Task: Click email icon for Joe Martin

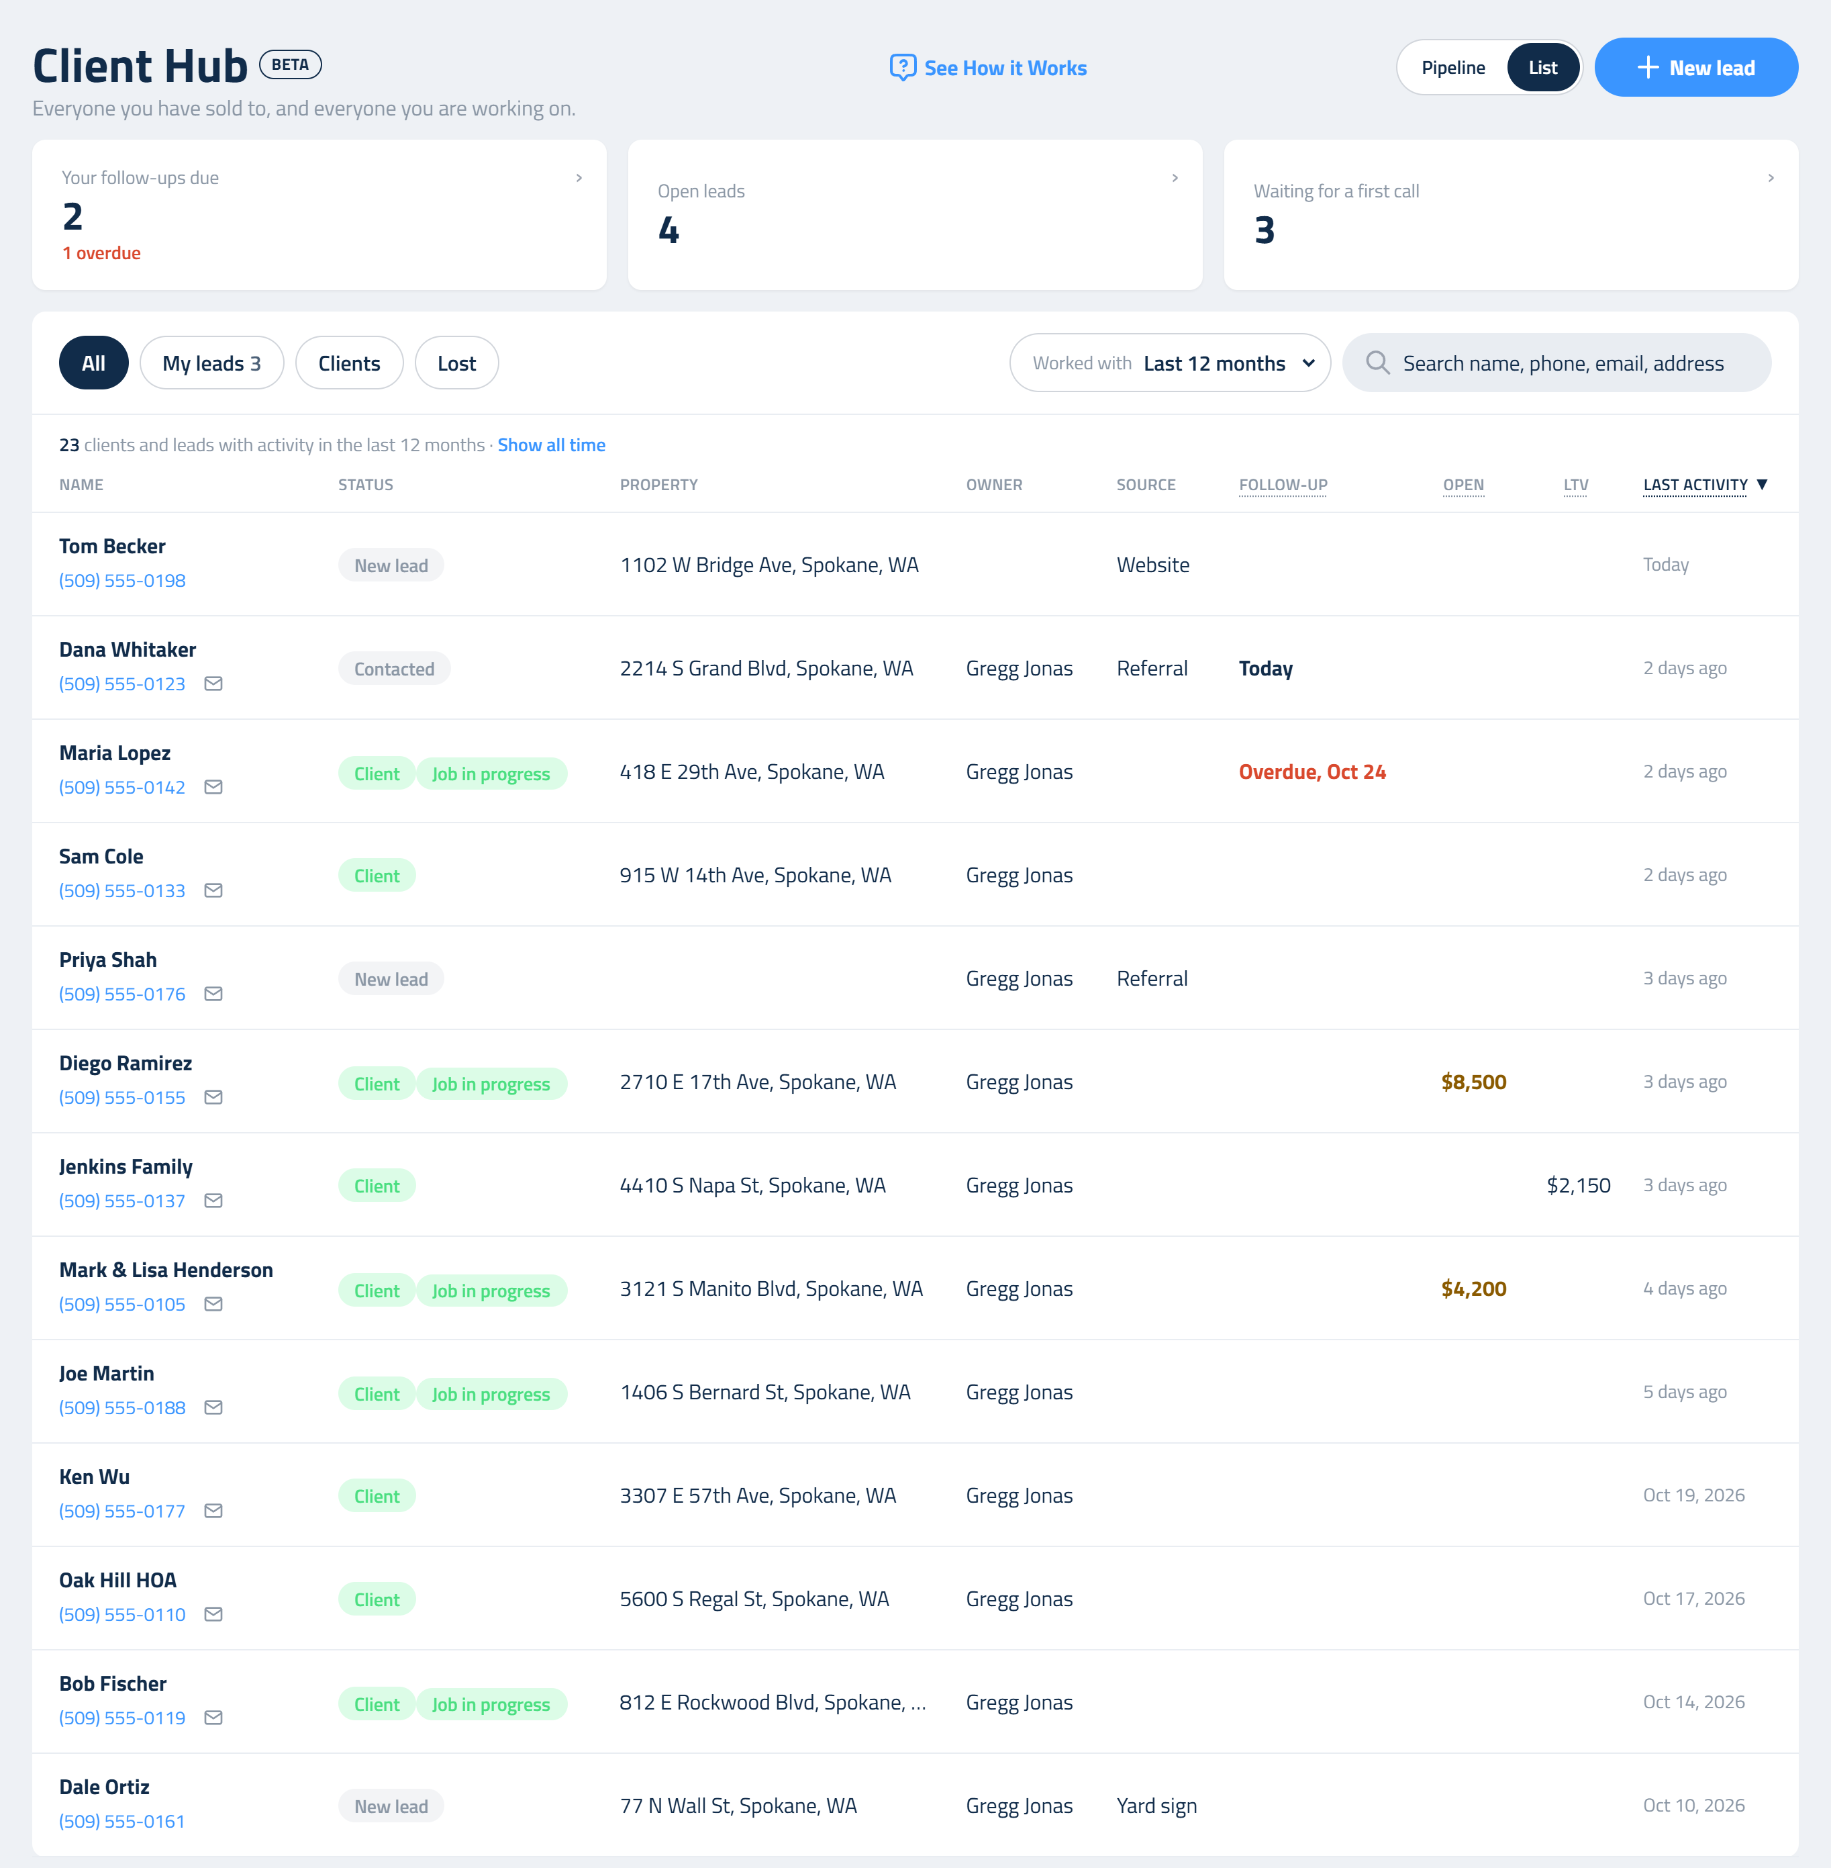Action: (x=213, y=1407)
